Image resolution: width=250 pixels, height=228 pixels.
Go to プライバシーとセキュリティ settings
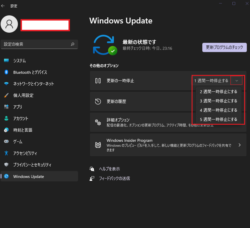click(39, 165)
